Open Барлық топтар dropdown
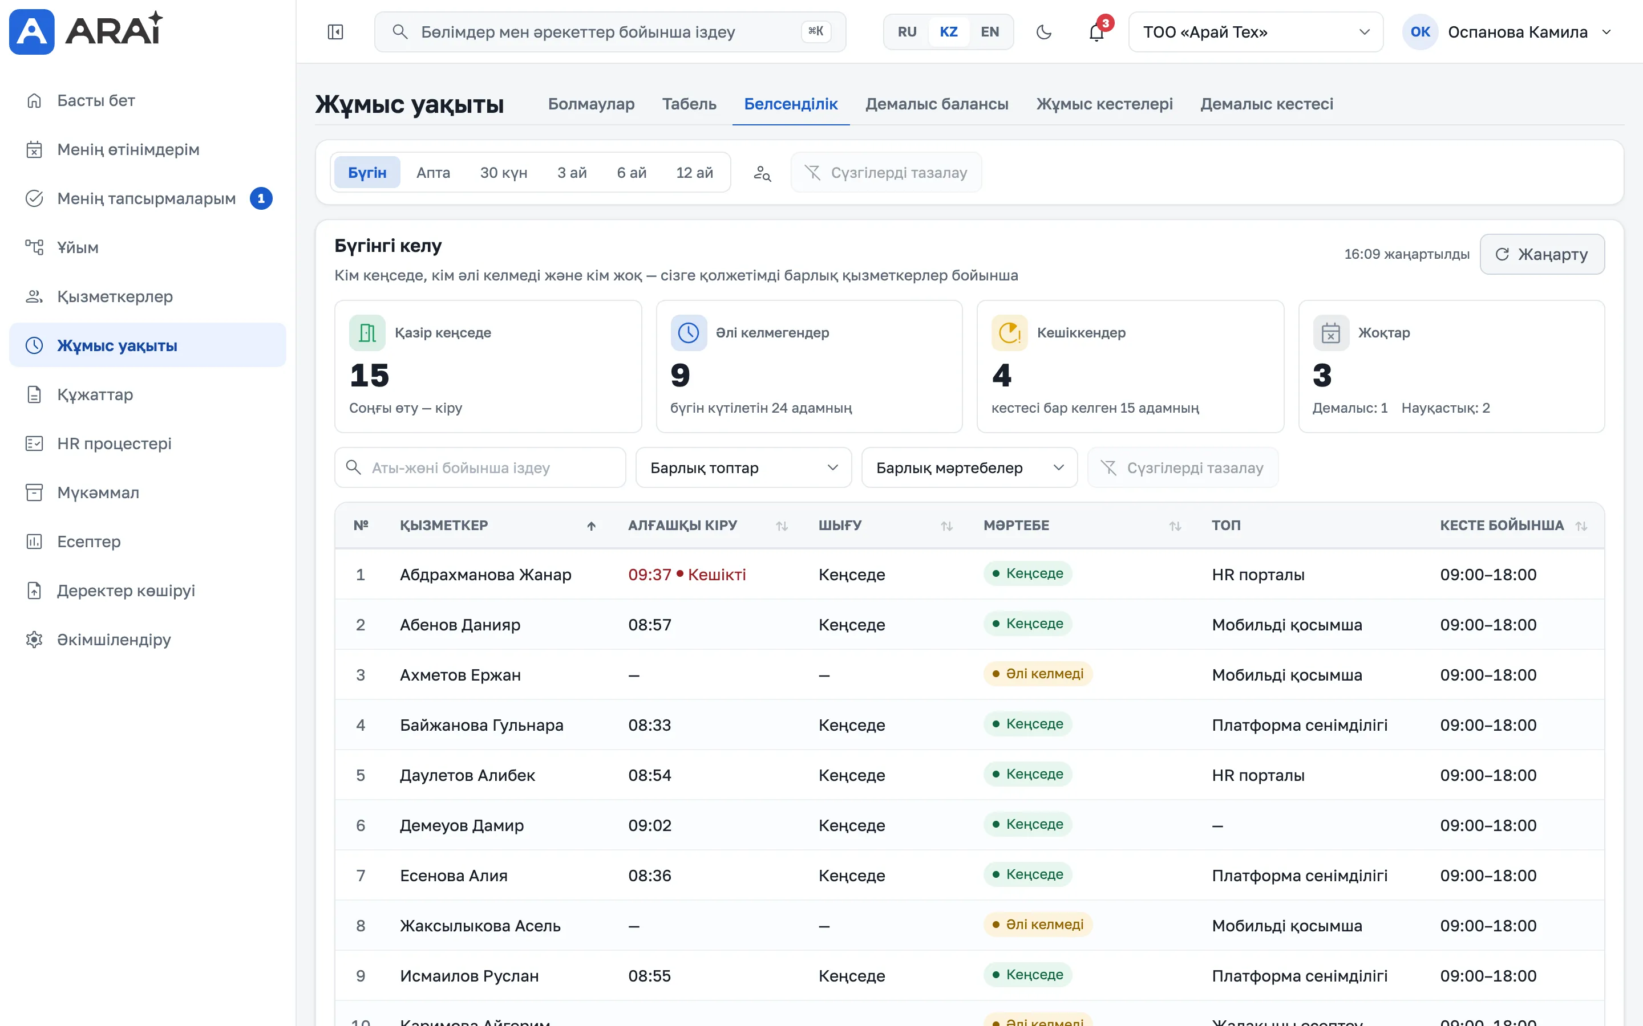The height and width of the screenshot is (1026, 1643). (743, 467)
